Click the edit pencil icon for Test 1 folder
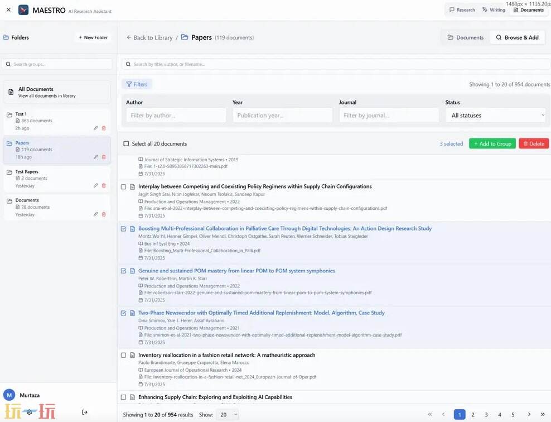Screen dimensions: 551x422 point(95,128)
